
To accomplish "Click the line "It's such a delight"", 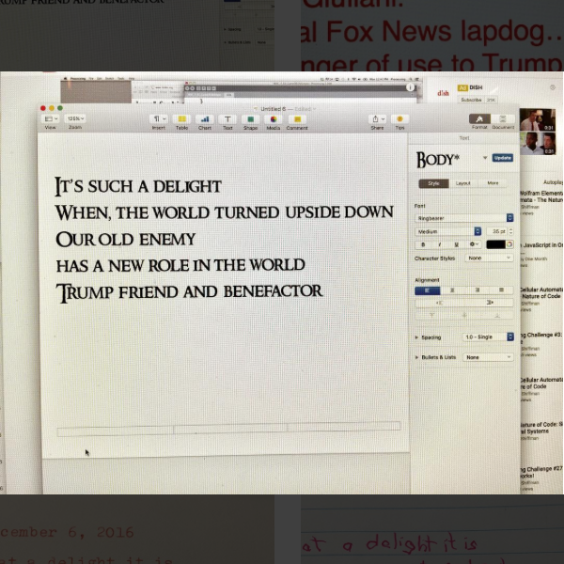I will pos(138,186).
